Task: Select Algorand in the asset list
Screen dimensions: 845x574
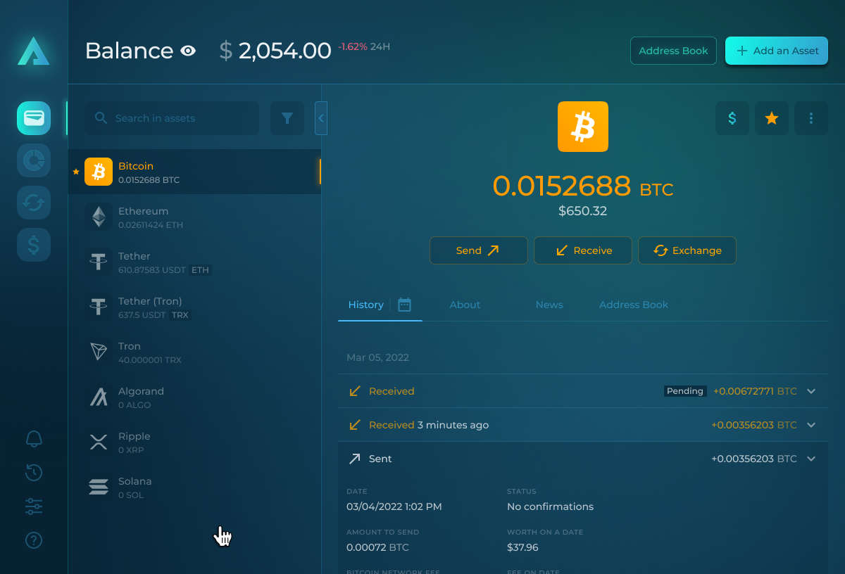Action: (194, 397)
